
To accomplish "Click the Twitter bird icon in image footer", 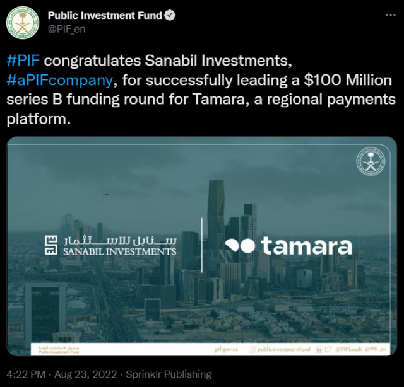I will click(x=328, y=349).
